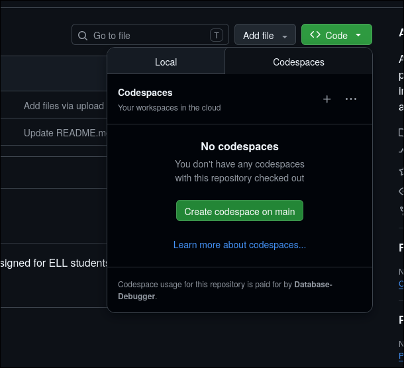The height and width of the screenshot is (368, 404).
Task: Click the No codespaces heading
Action: point(240,146)
